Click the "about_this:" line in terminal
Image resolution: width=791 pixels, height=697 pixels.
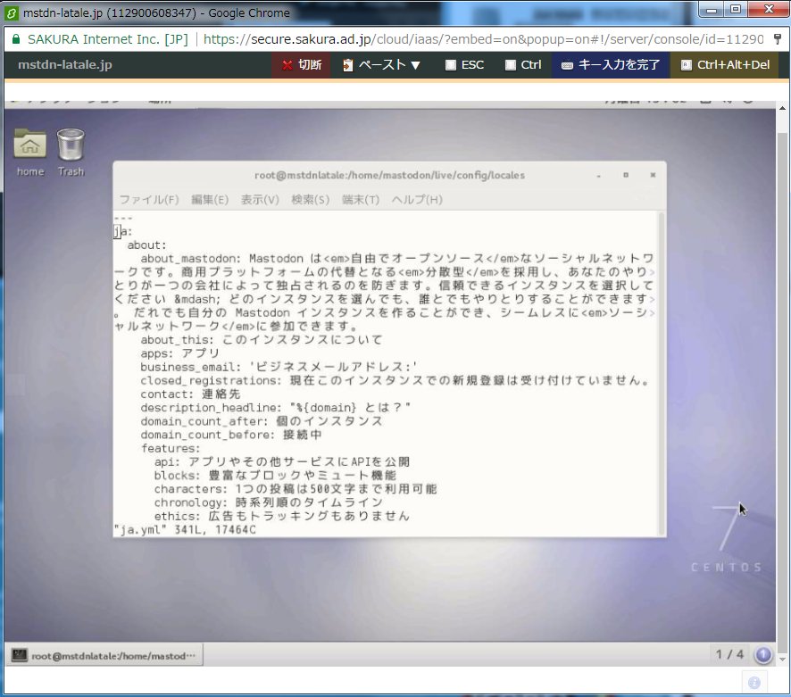(261, 340)
